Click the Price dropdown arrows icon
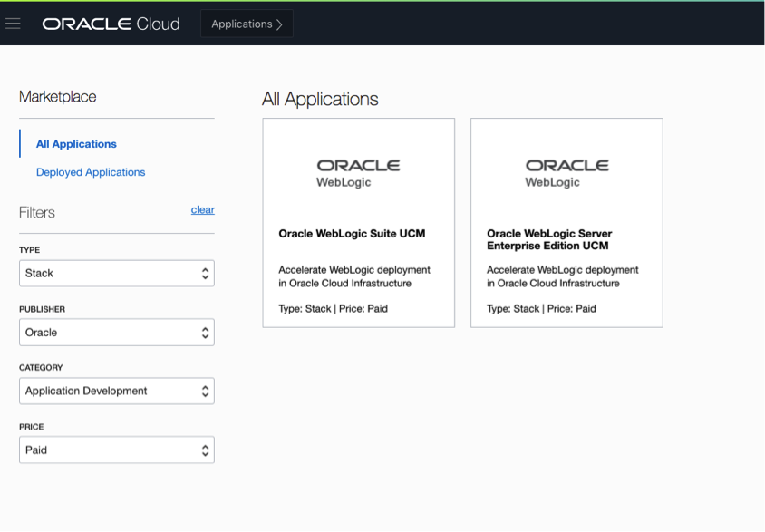765x532 pixels. [206, 450]
